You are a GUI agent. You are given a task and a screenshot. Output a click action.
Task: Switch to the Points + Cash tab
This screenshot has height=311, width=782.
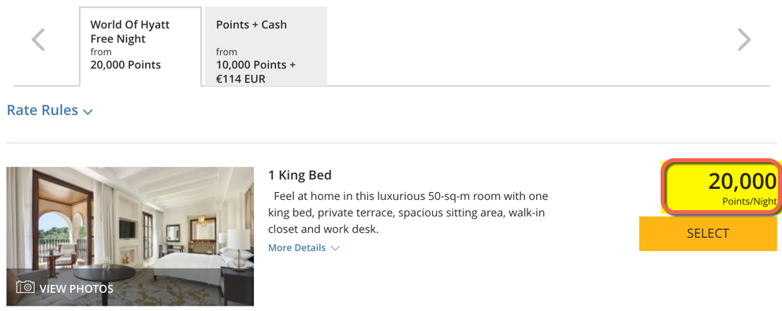[266, 47]
